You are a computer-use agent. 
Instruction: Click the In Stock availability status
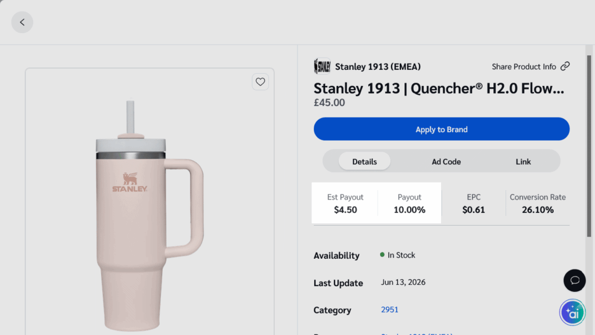[x=397, y=255]
